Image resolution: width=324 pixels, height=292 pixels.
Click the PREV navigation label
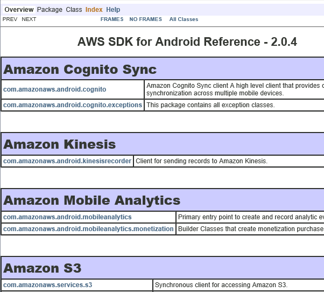[x=10, y=19]
